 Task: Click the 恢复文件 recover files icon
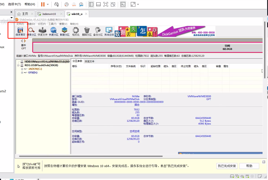43,31
